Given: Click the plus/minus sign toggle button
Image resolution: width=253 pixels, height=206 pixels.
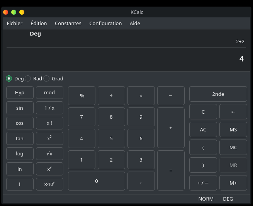Looking at the screenshot, I should coord(203,183).
